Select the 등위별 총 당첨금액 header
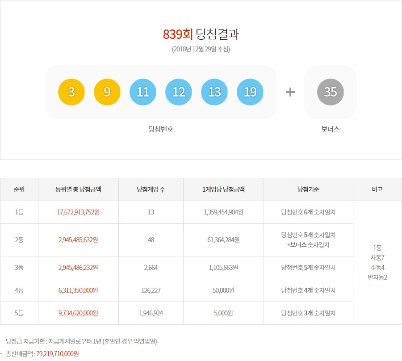The width and height of the screenshot is (402, 361). point(78,189)
